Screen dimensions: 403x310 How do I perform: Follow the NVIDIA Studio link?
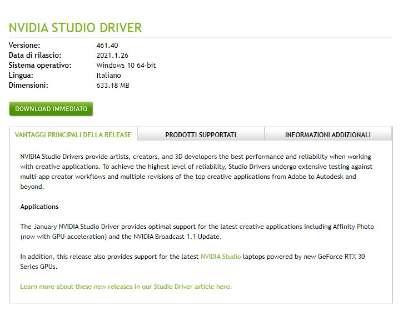pos(221,256)
